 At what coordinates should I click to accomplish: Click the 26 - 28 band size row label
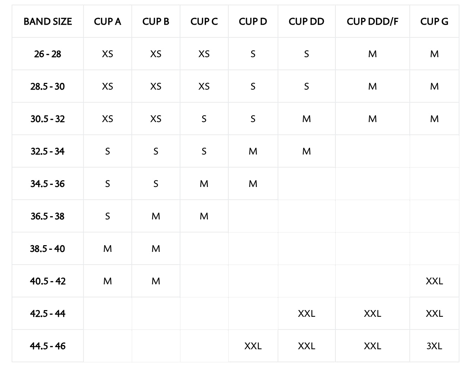pos(48,54)
